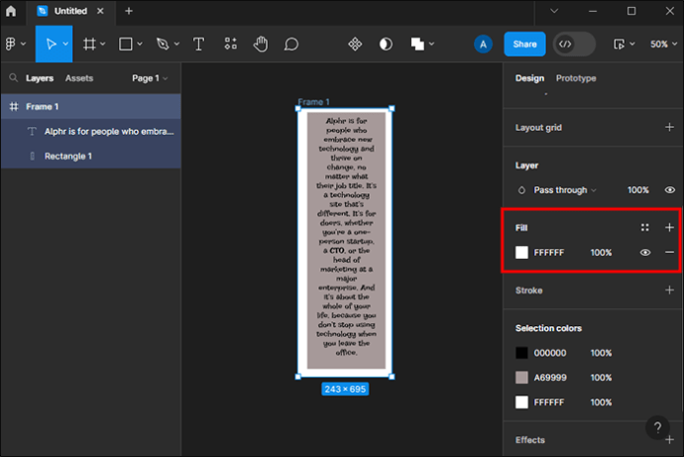Open the Figma home icon
This screenshot has height=457, width=684.
point(11,11)
